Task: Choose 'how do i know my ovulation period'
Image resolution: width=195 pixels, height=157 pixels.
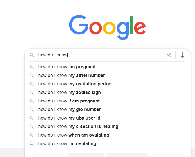Action: click(x=75, y=84)
